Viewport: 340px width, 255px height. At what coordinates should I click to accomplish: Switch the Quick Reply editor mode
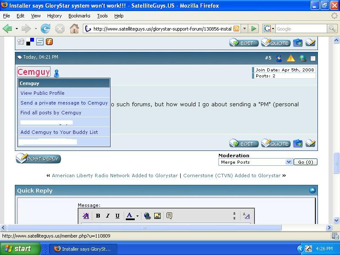point(246,216)
